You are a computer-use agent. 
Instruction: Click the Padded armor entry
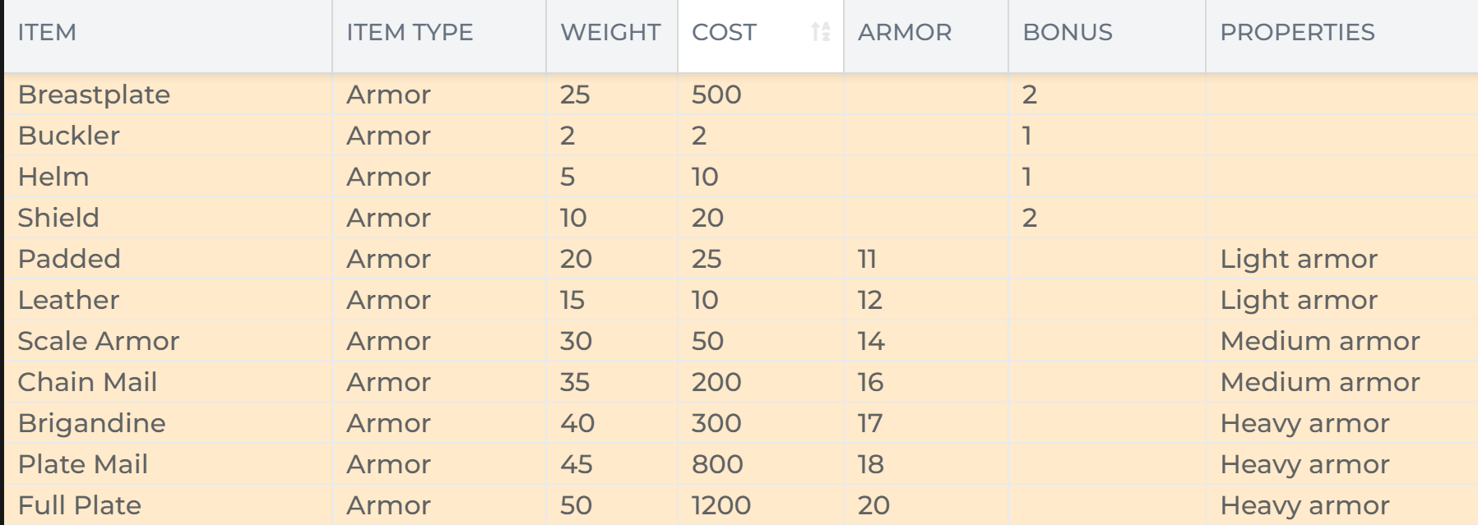[69, 259]
